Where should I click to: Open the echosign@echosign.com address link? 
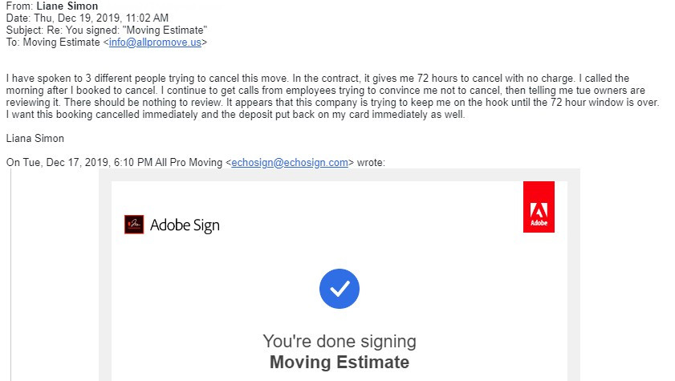(x=290, y=162)
